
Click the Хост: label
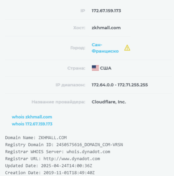point(79,28)
